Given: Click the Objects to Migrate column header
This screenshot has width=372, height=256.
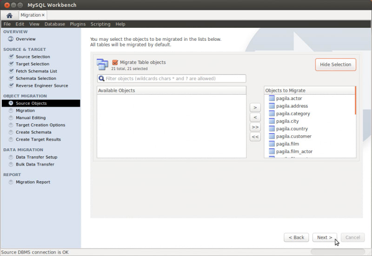Looking at the screenshot, I should pos(309,90).
